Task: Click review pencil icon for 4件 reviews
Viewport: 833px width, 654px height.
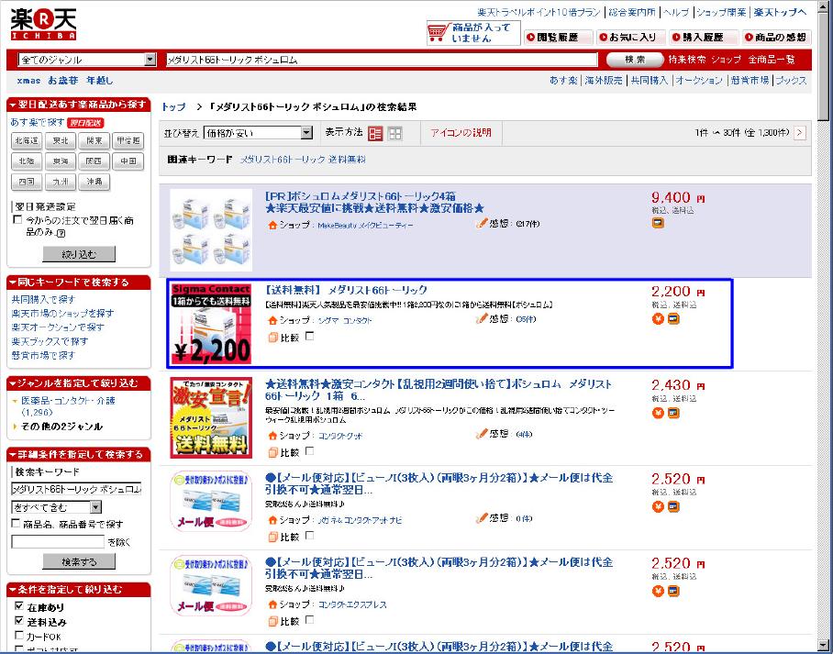Action: tap(482, 434)
